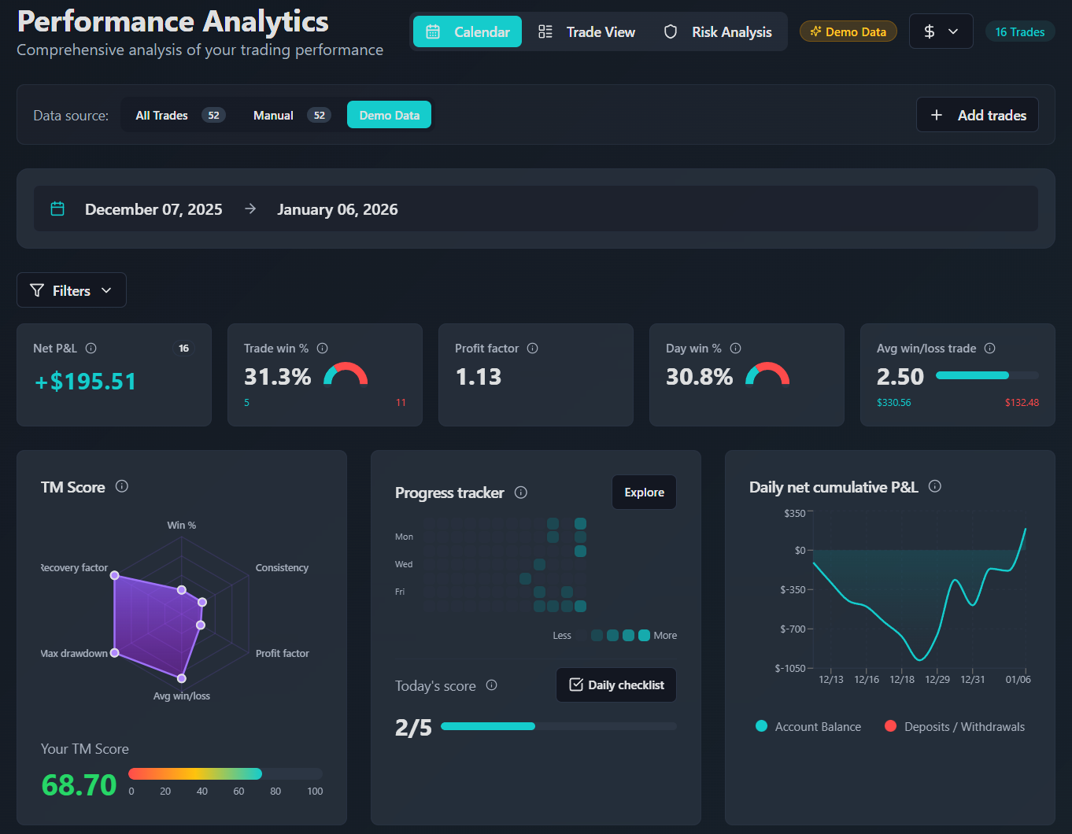Select the Calendar tab

coord(467,31)
